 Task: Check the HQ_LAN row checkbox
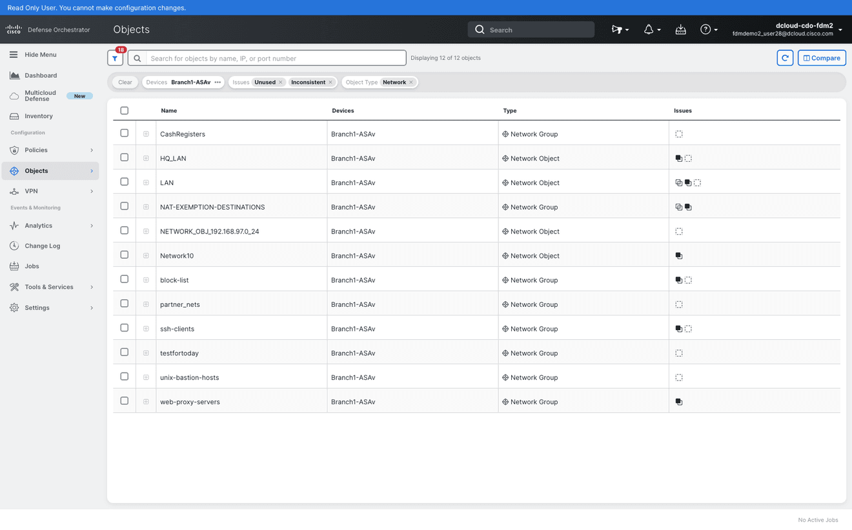(x=125, y=157)
